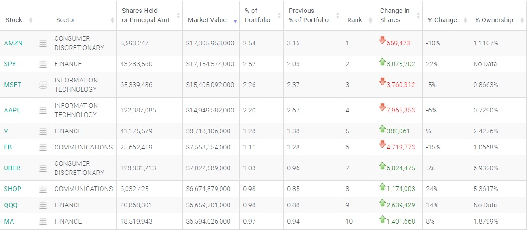527x230 pixels.
Task: Open the AMZN stock link
Action: (13, 44)
